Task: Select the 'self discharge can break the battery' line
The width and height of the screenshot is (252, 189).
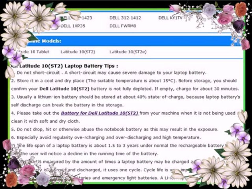Action: 67,105
